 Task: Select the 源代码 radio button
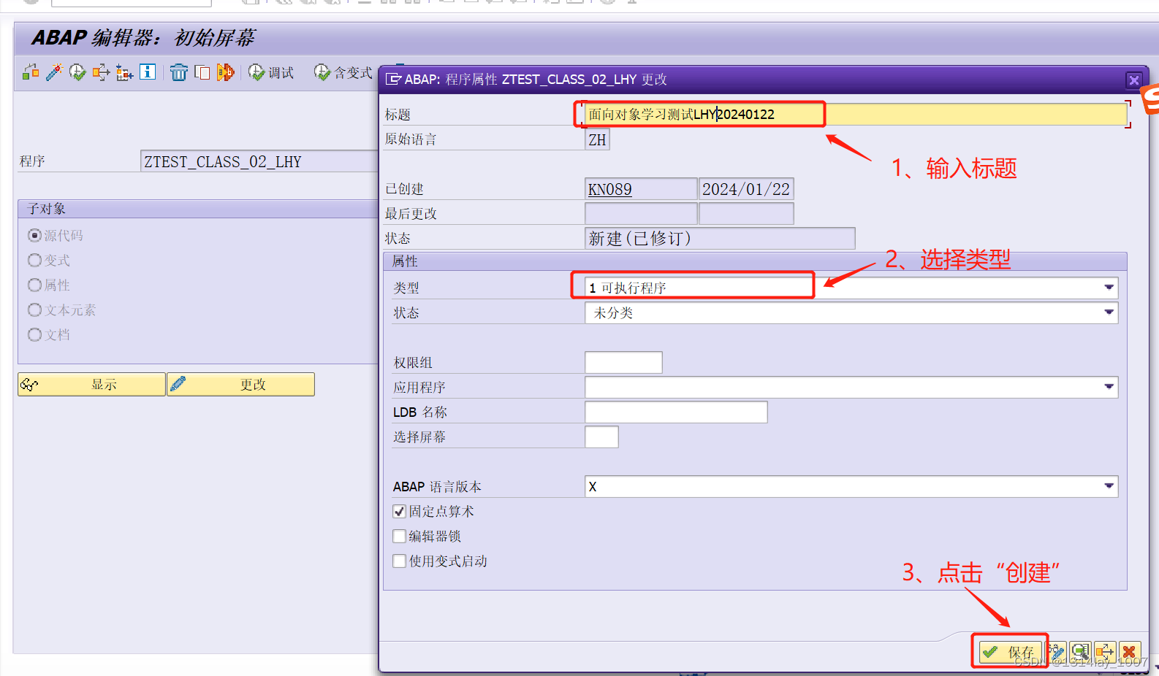(34, 235)
